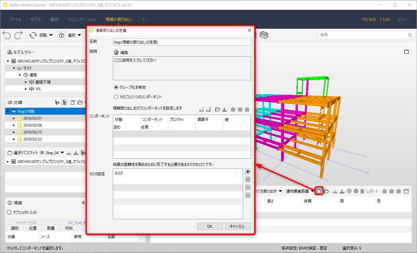
Task: Select グループ化を有効 radio button
Action: (116, 87)
